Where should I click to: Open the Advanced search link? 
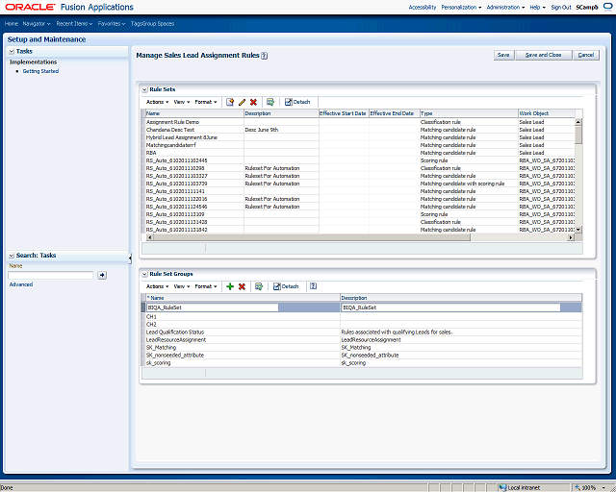pos(21,284)
